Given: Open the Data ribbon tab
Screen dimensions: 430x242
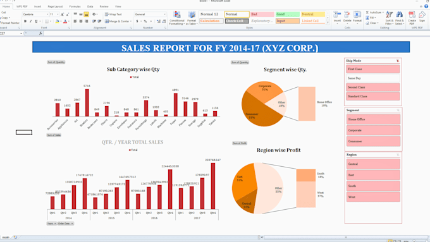Looking at the screenshot, I should (x=90, y=6).
